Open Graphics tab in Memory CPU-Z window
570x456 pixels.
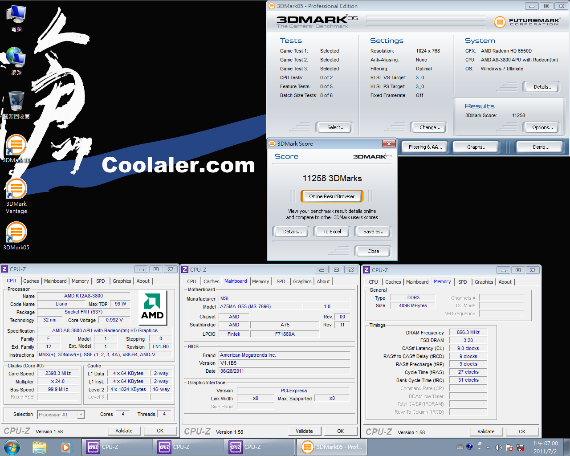coord(484,282)
